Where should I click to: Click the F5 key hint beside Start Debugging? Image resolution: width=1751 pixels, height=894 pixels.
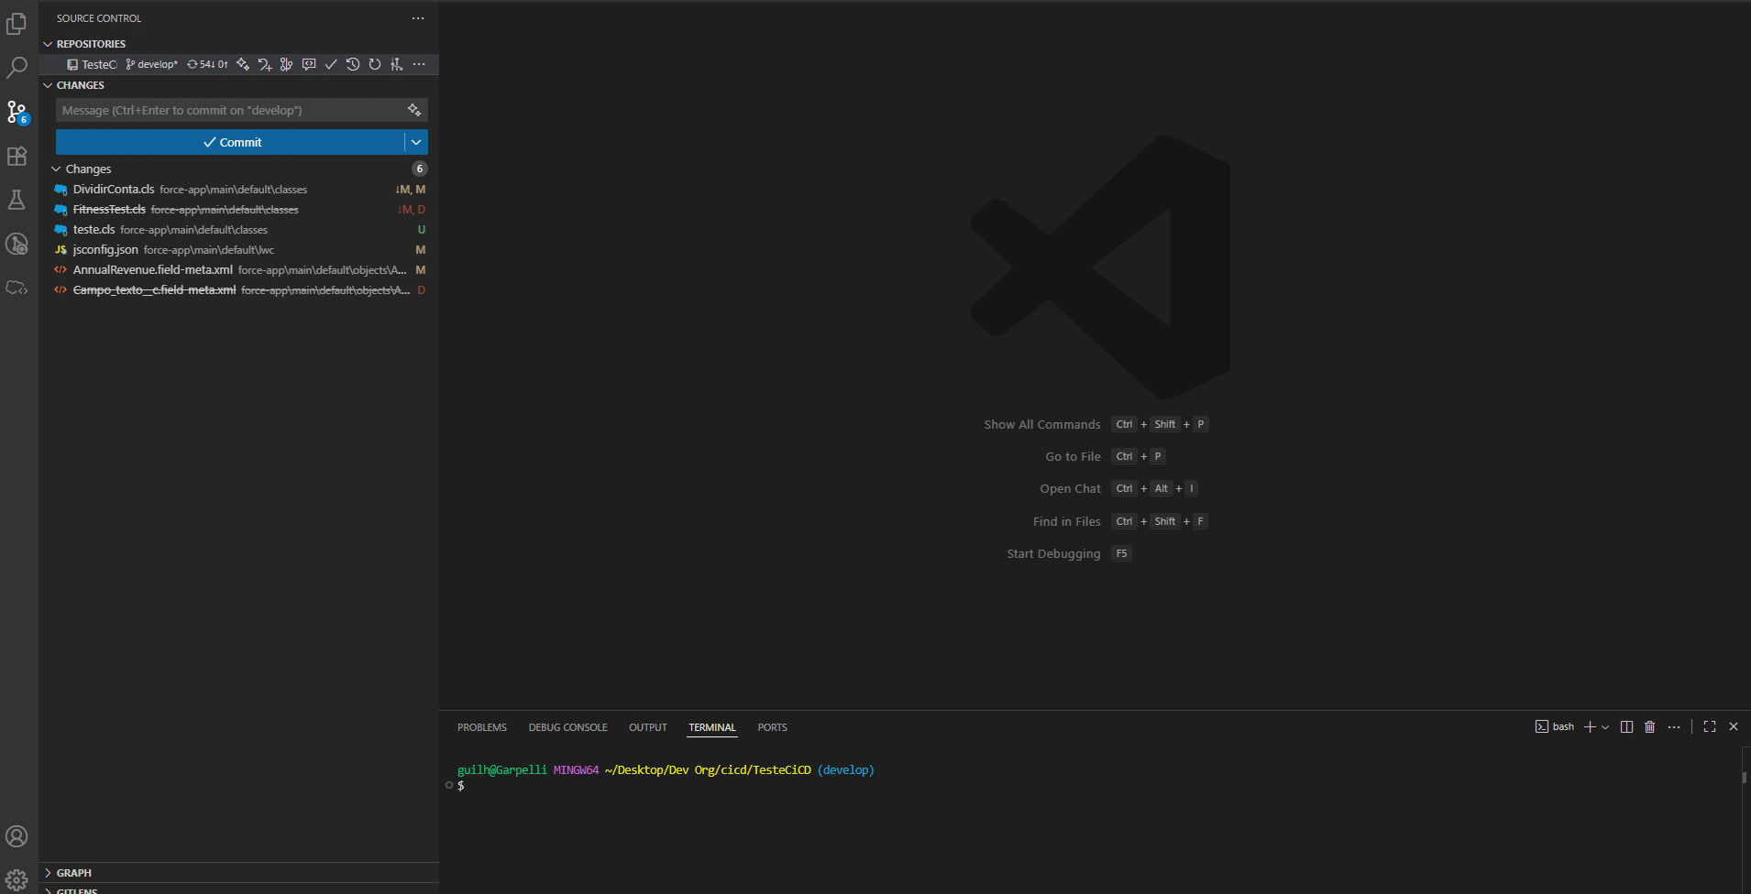pos(1121,553)
